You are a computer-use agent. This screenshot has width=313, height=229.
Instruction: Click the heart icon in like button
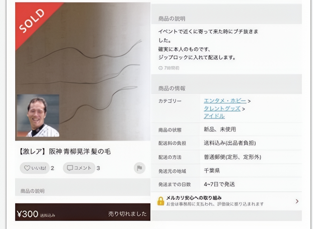[x=27, y=168]
